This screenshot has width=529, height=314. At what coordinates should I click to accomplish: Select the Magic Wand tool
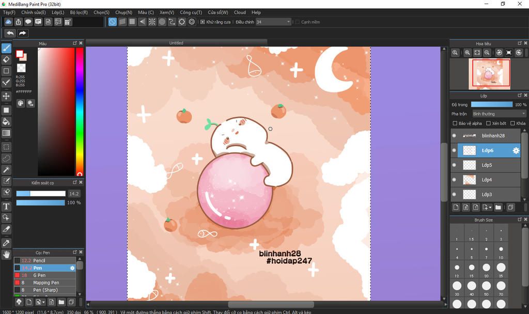(6, 169)
